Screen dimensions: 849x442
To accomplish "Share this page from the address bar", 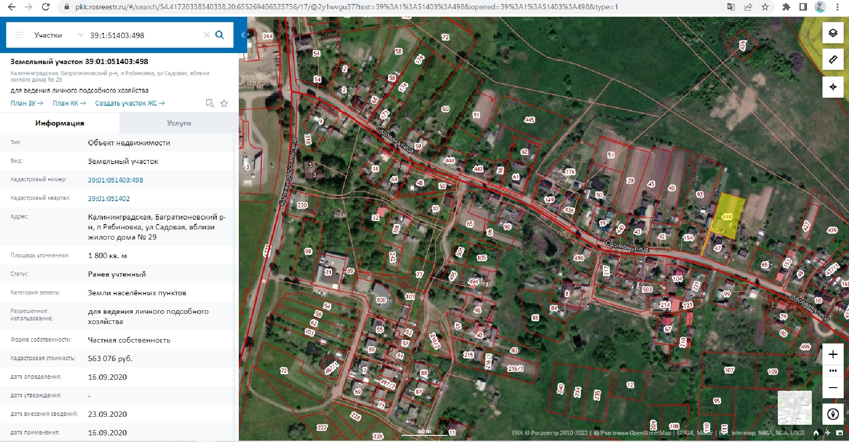I will [x=748, y=7].
